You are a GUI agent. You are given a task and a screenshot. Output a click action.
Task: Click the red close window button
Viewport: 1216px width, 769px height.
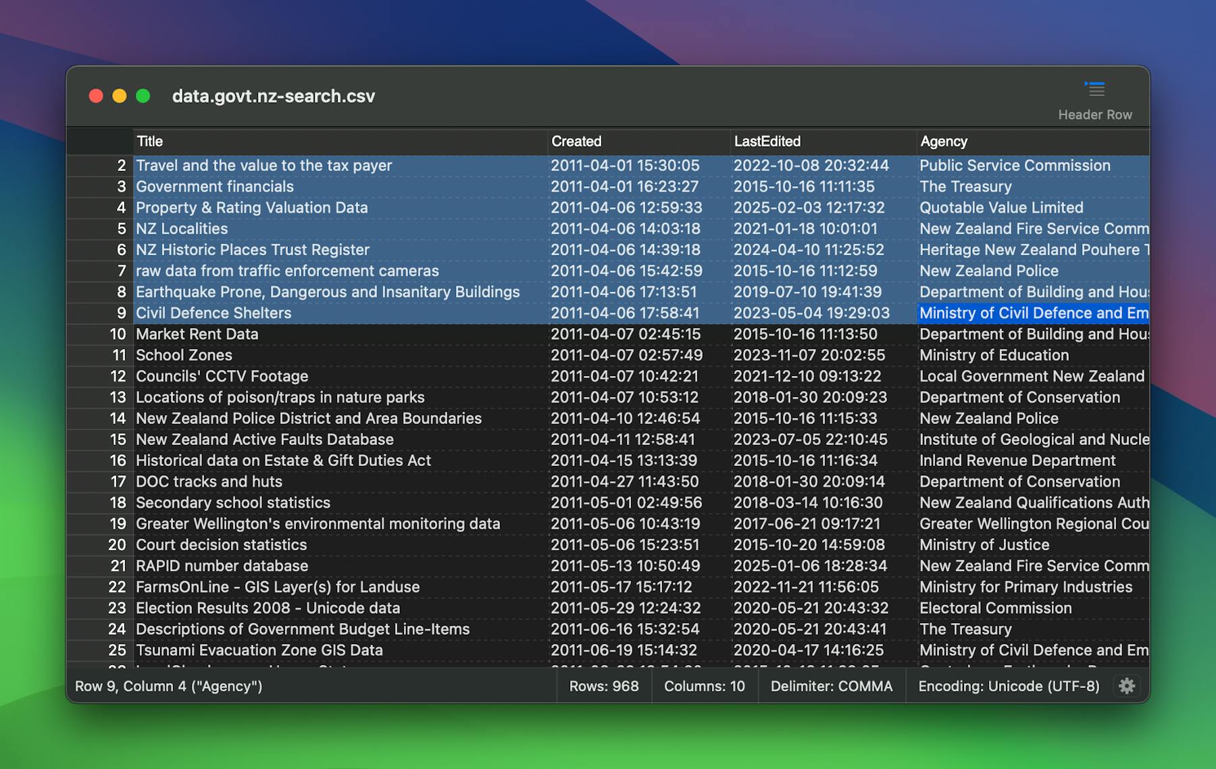coord(96,96)
